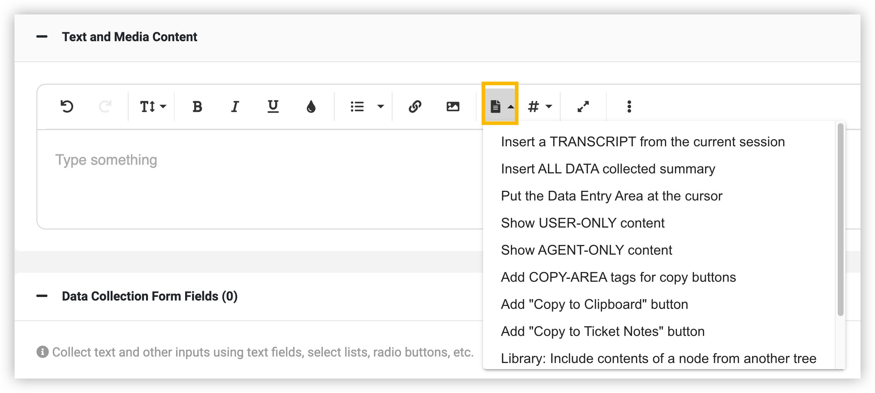This screenshot has width=875, height=393.
Task: Select 'Add Copy to Clipboard button' option
Action: click(x=594, y=304)
